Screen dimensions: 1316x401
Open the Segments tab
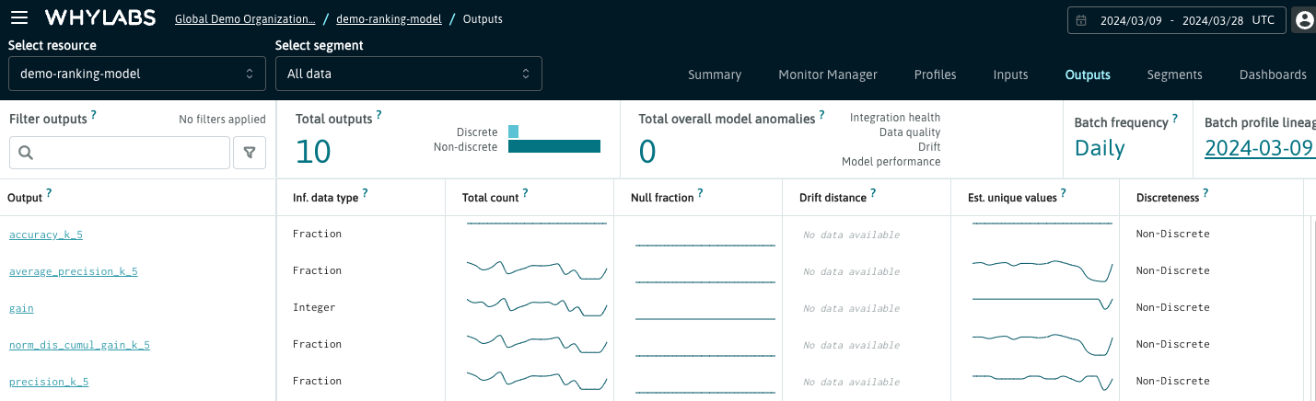pyautogui.click(x=1175, y=75)
